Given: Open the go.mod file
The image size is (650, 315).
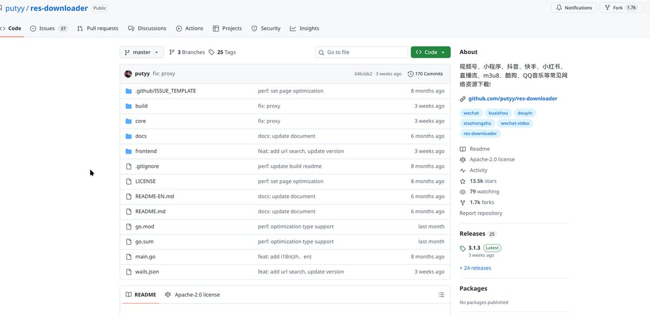Looking at the screenshot, I should click(145, 227).
